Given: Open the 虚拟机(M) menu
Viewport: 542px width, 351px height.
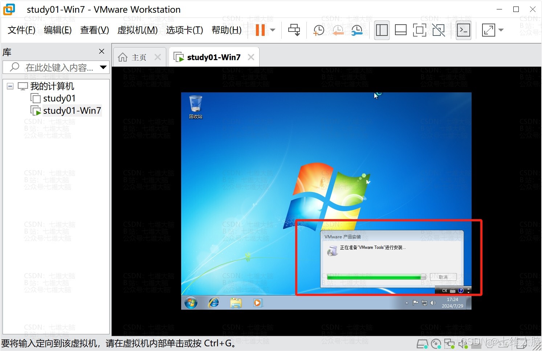Looking at the screenshot, I should pos(138,30).
